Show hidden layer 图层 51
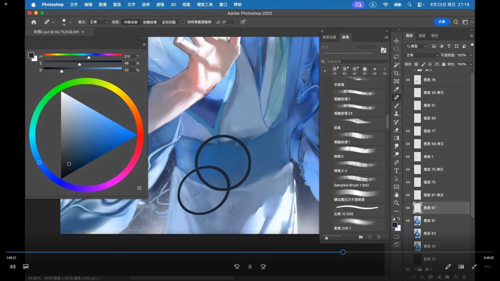The height and width of the screenshot is (281, 500). (x=408, y=105)
